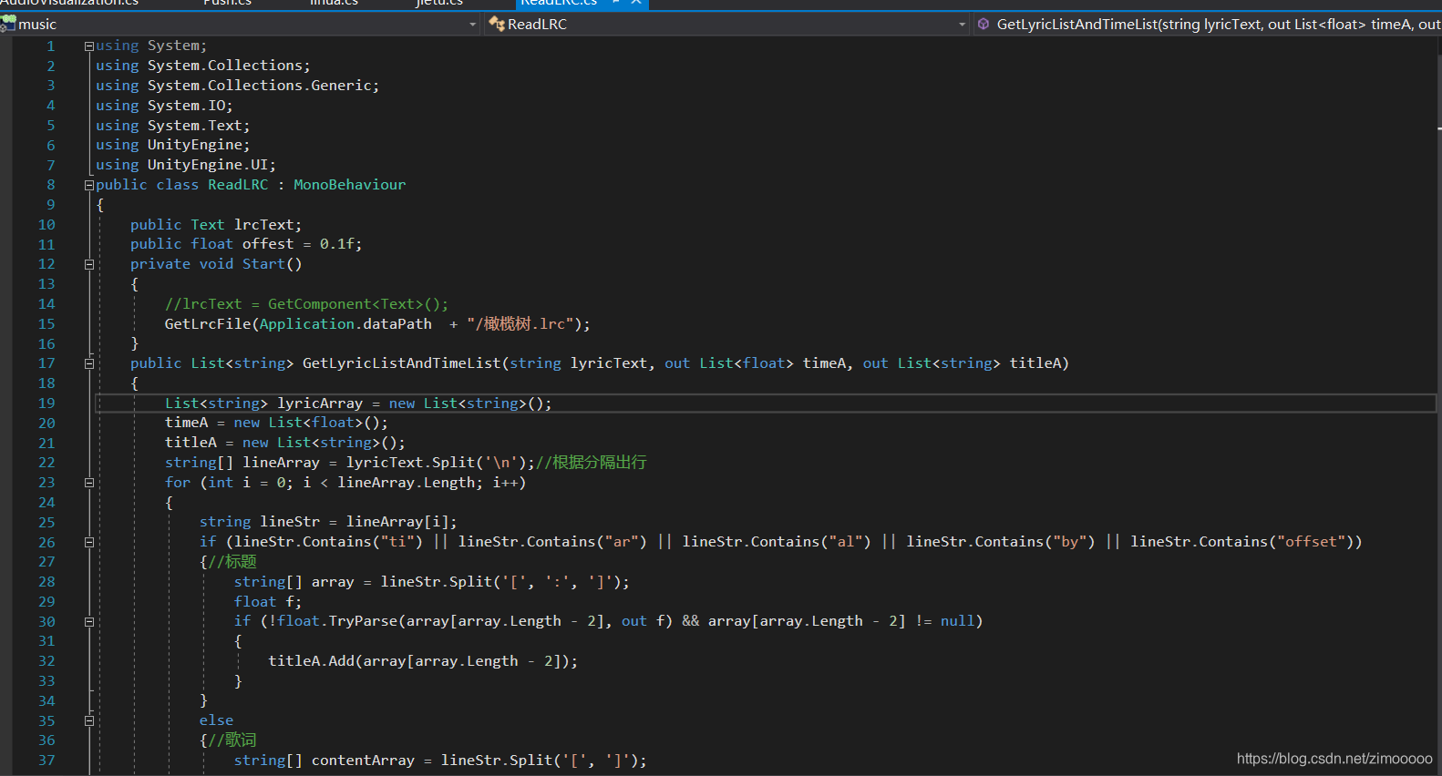Viewport: 1442px width, 776px height.
Task: Click line number 19 in the margin
Action: pos(46,403)
